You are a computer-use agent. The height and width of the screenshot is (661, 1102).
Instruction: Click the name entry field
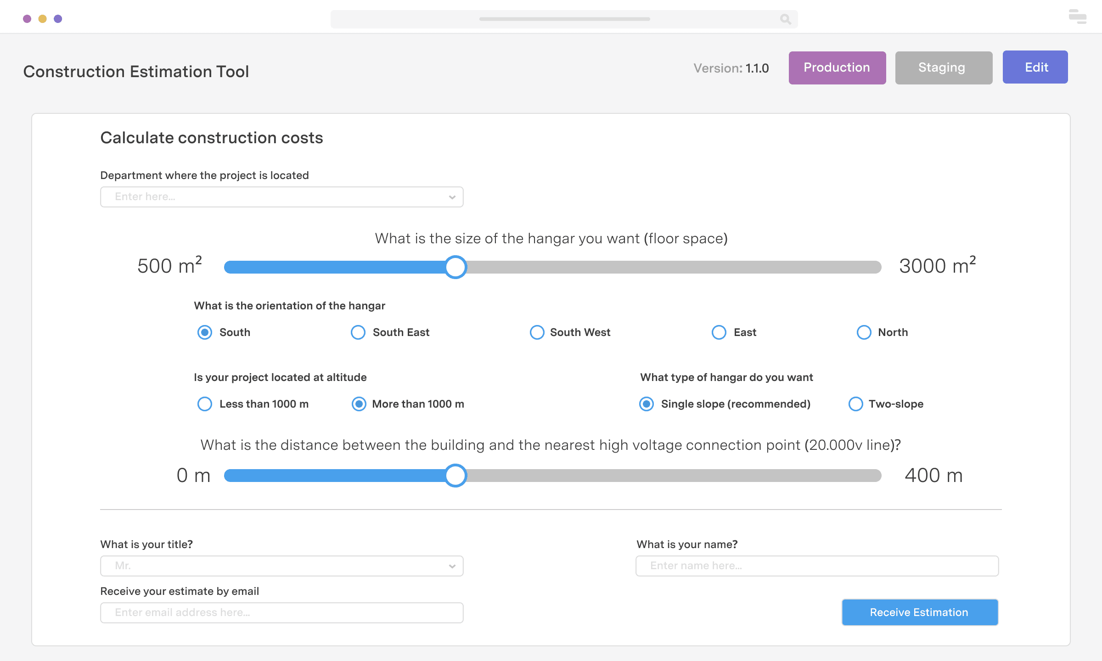tap(817, 566)
